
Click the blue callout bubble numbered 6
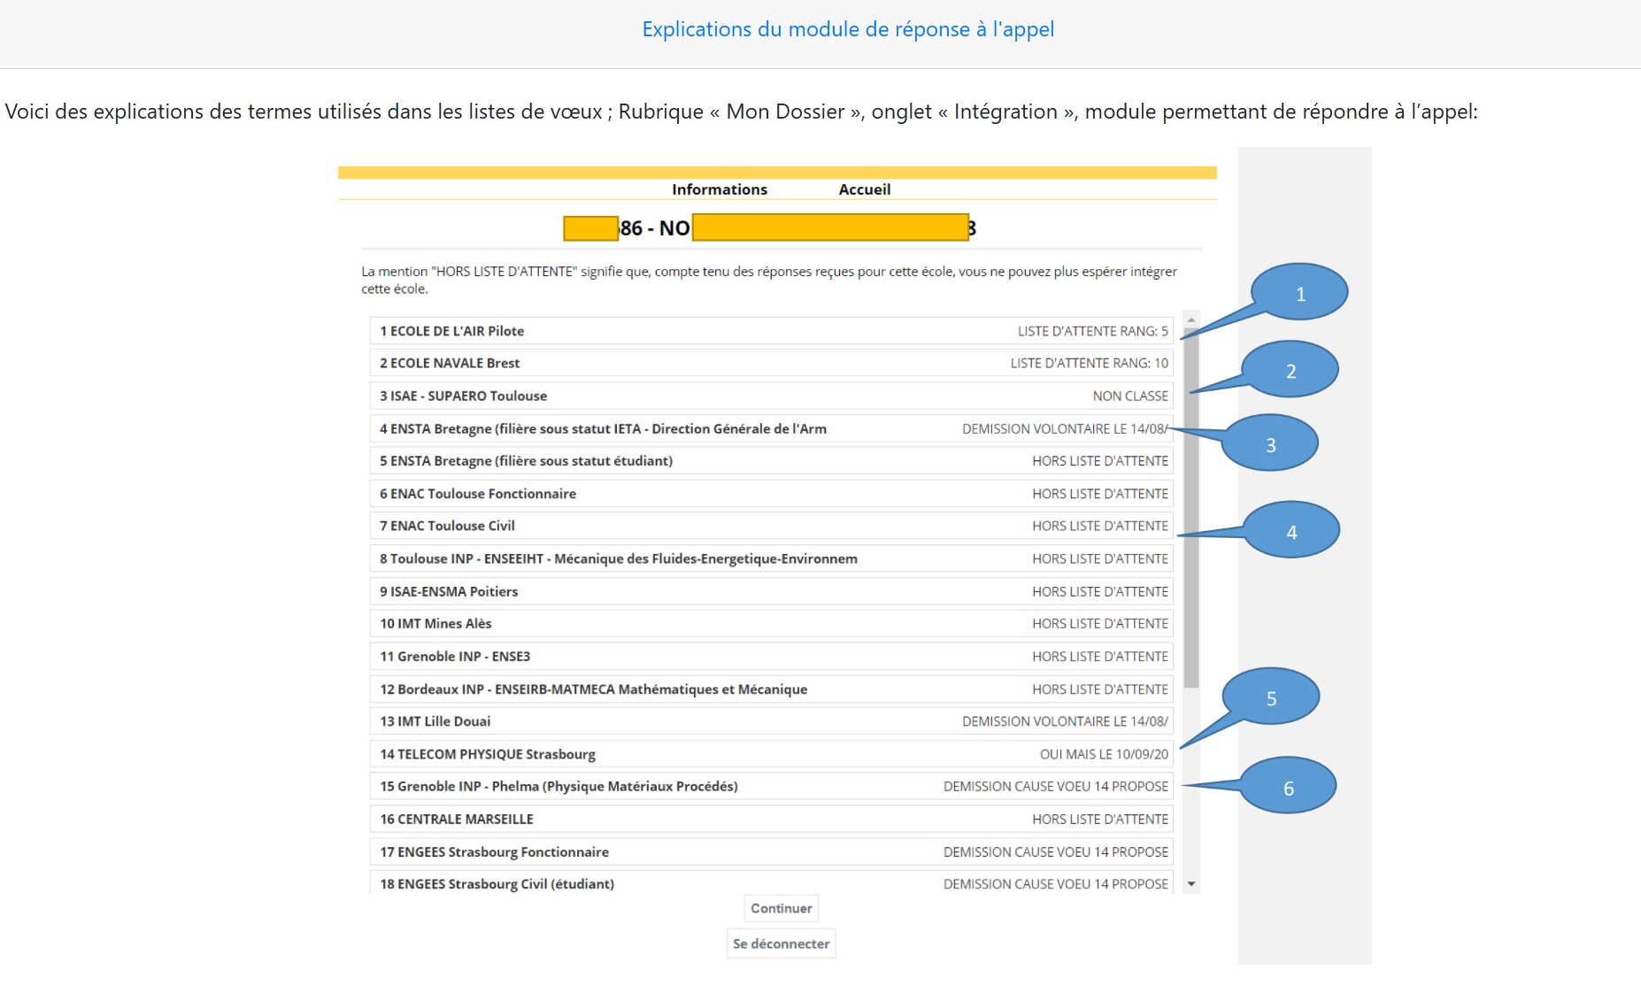coord(1288,787)
